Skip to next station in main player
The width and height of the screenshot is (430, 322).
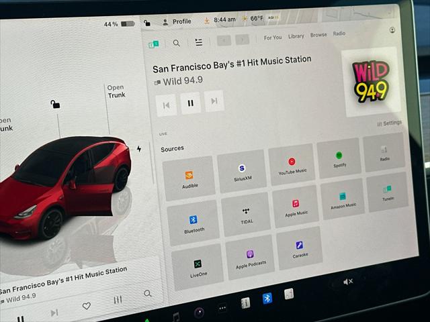pyautogui.click(x=214, y=101)
